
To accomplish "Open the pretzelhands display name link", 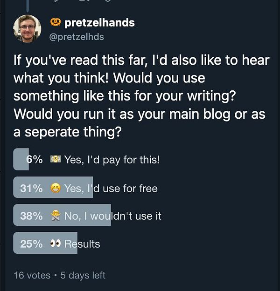I will (99, 22).
